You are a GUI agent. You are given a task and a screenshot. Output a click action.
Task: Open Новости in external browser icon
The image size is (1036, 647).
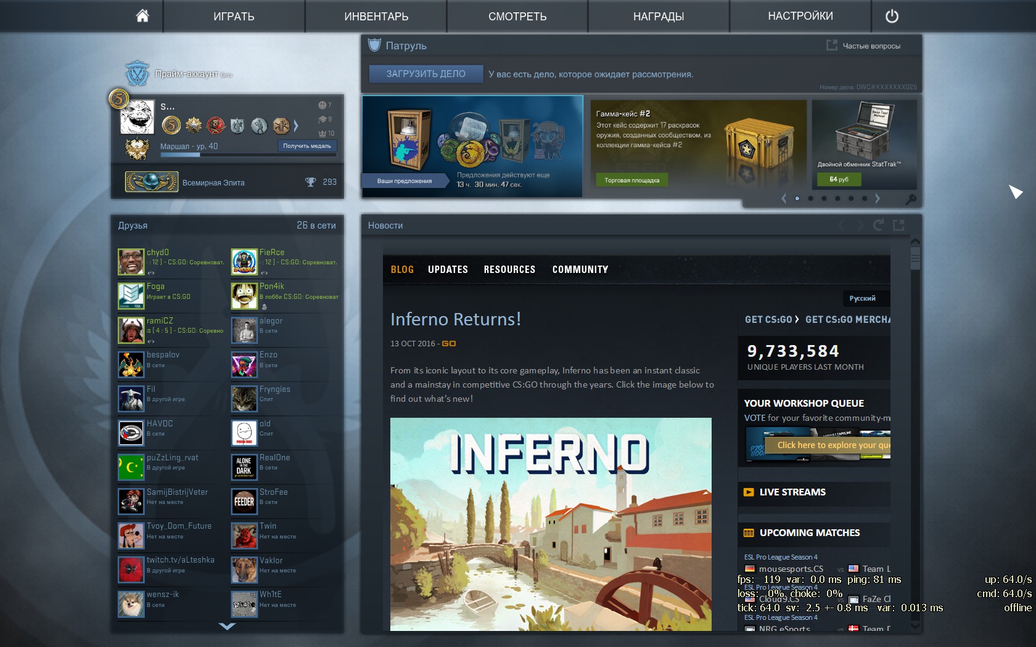tap(899, 226)
